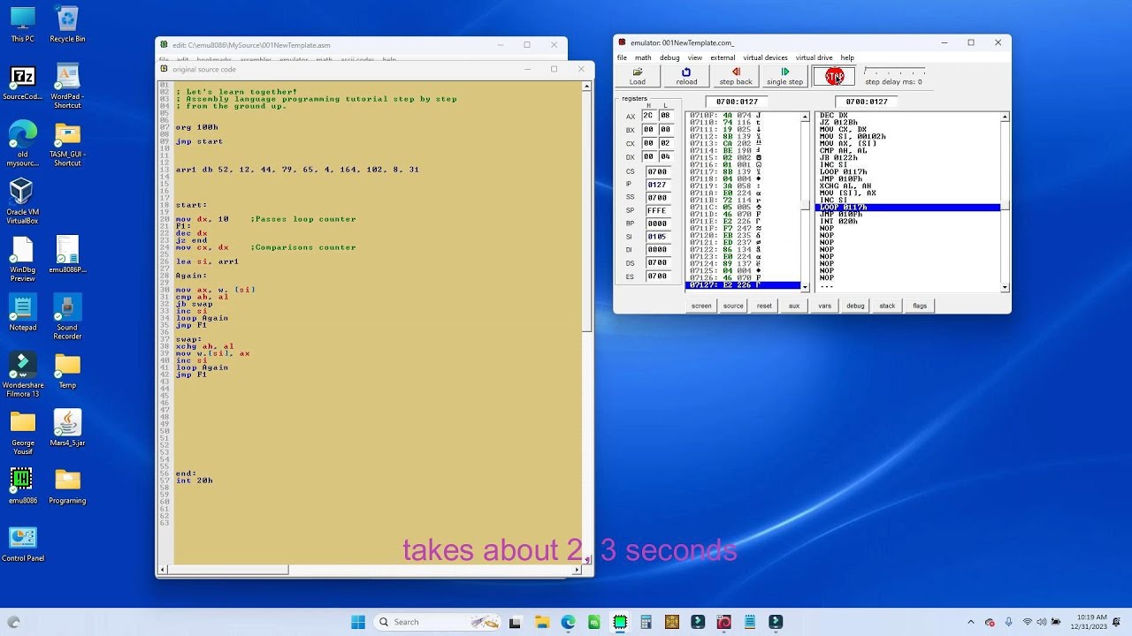This screenshot has width=1132, height=636.
Task: Click the debug button at emulator bottom
Action: click(x=855, y=306)
